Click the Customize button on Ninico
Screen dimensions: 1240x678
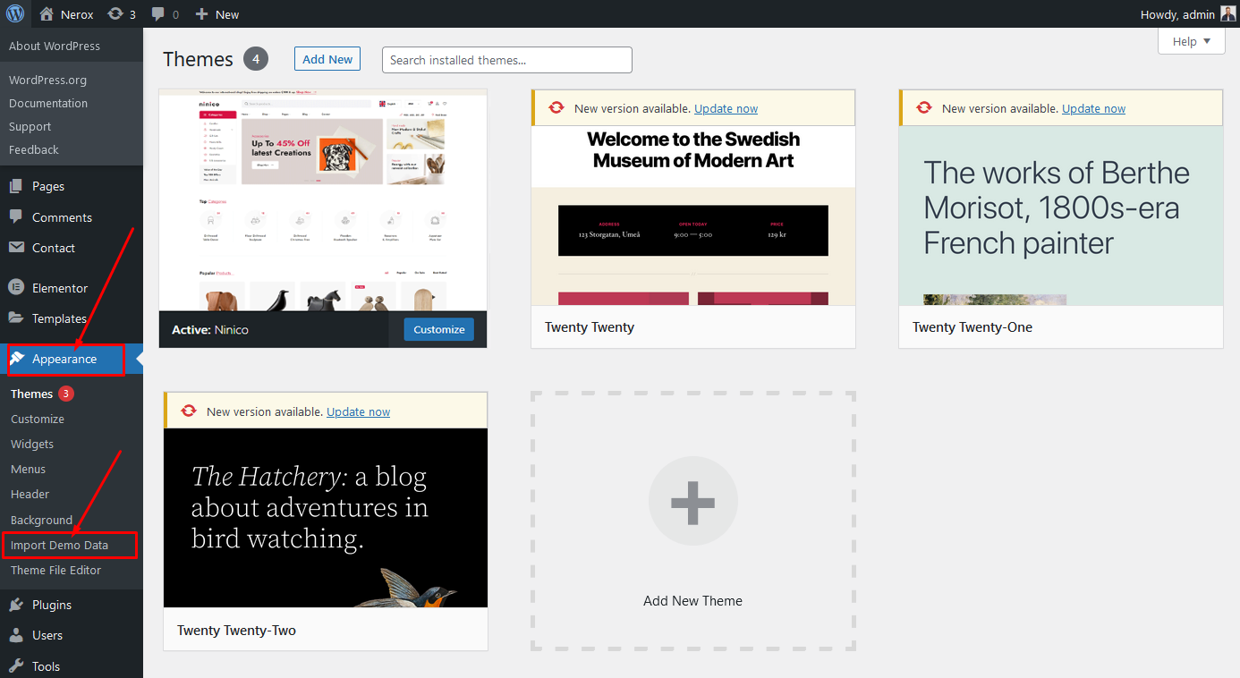[439, 329]
